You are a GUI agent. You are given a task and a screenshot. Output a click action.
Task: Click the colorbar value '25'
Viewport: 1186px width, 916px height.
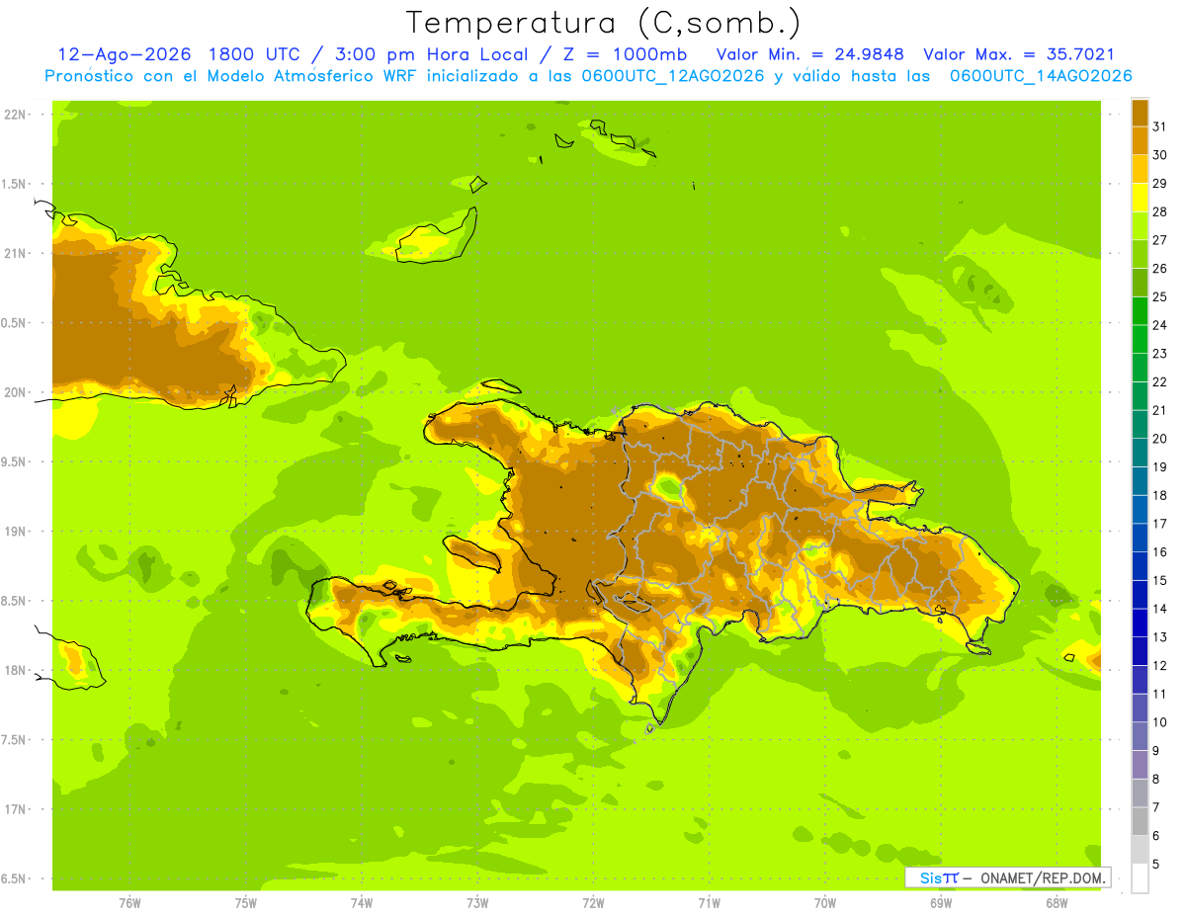[1159, 296]
